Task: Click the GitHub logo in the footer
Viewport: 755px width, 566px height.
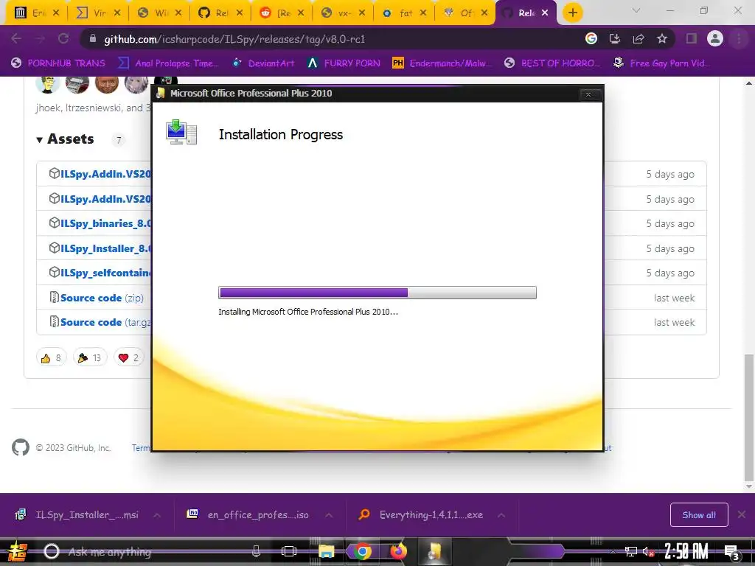Action: point(21,447)
